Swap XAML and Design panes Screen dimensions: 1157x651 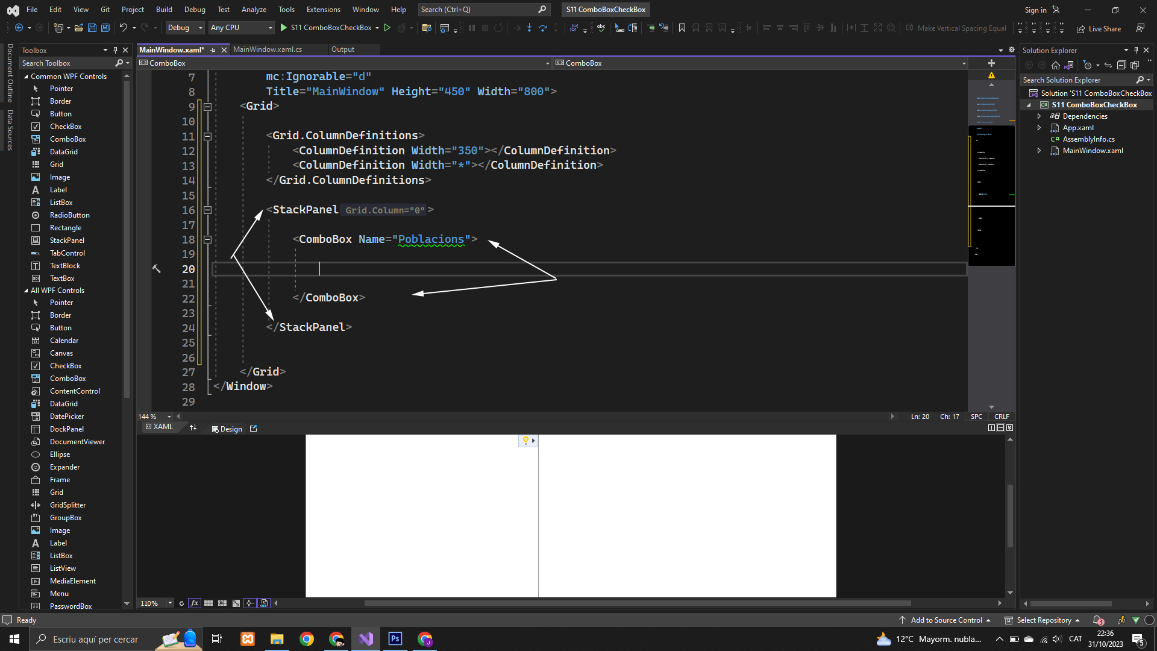pyautogui.click(x=193, y=428)
